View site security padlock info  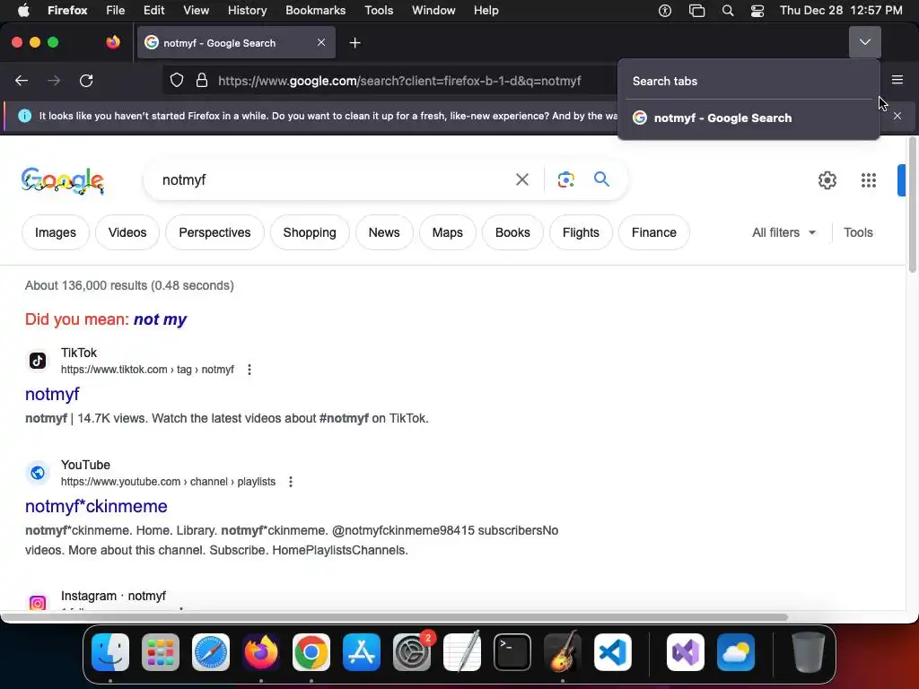202,80
